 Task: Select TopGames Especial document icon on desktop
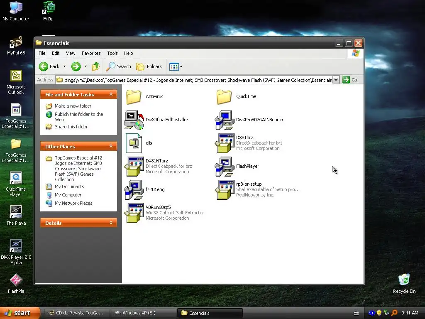[x=16, y=116]
